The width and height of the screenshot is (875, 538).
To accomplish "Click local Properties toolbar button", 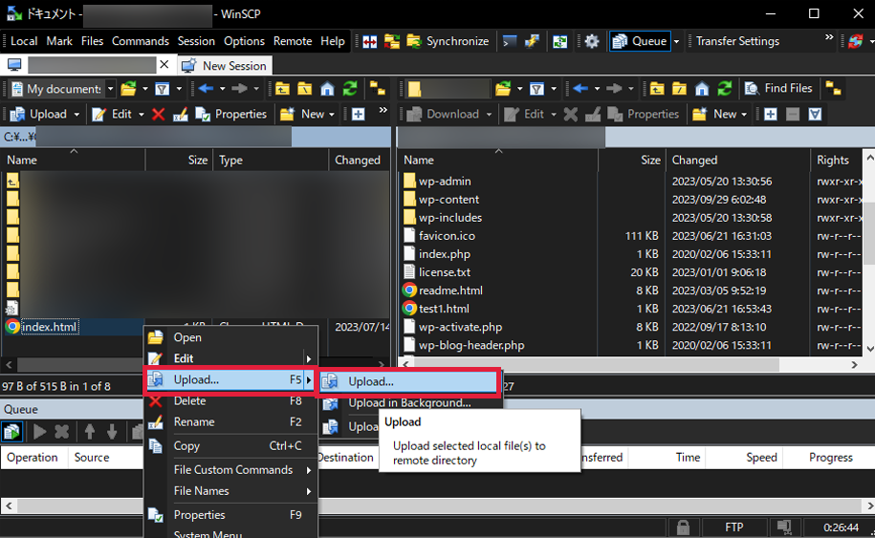I will click(x=231, y=115).
